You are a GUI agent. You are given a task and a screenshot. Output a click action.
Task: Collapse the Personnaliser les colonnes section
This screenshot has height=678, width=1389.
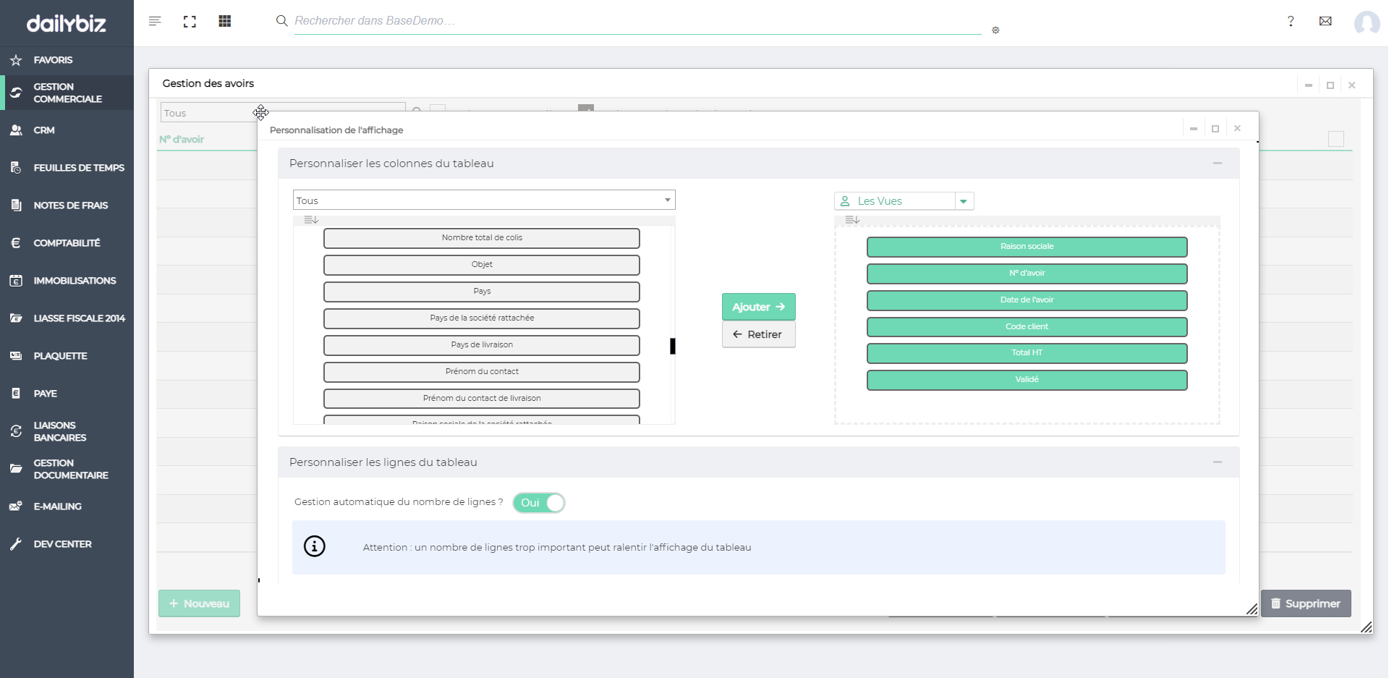pos(1218,164)
